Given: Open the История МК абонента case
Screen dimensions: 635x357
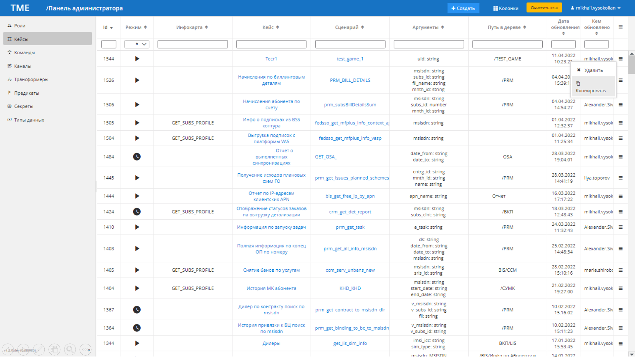Looking at the screenshot, I should (271, 289).
